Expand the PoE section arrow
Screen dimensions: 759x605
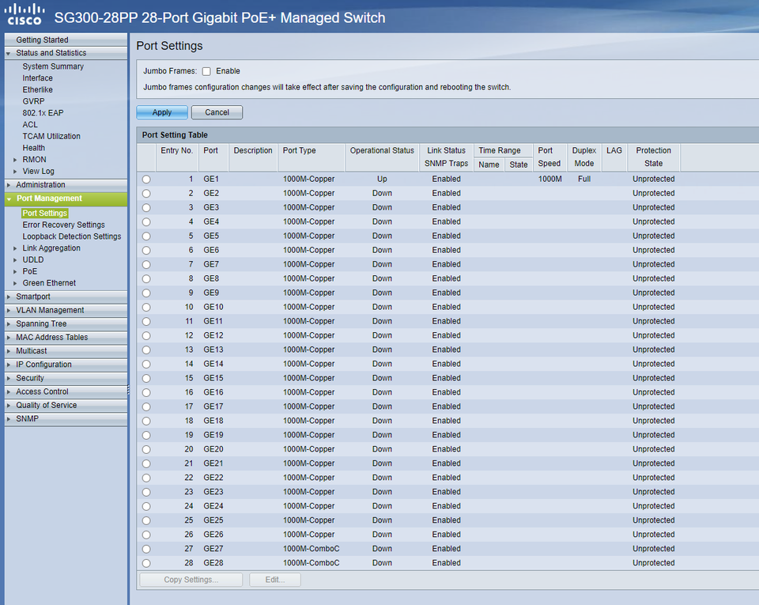[x=15, y=271]
